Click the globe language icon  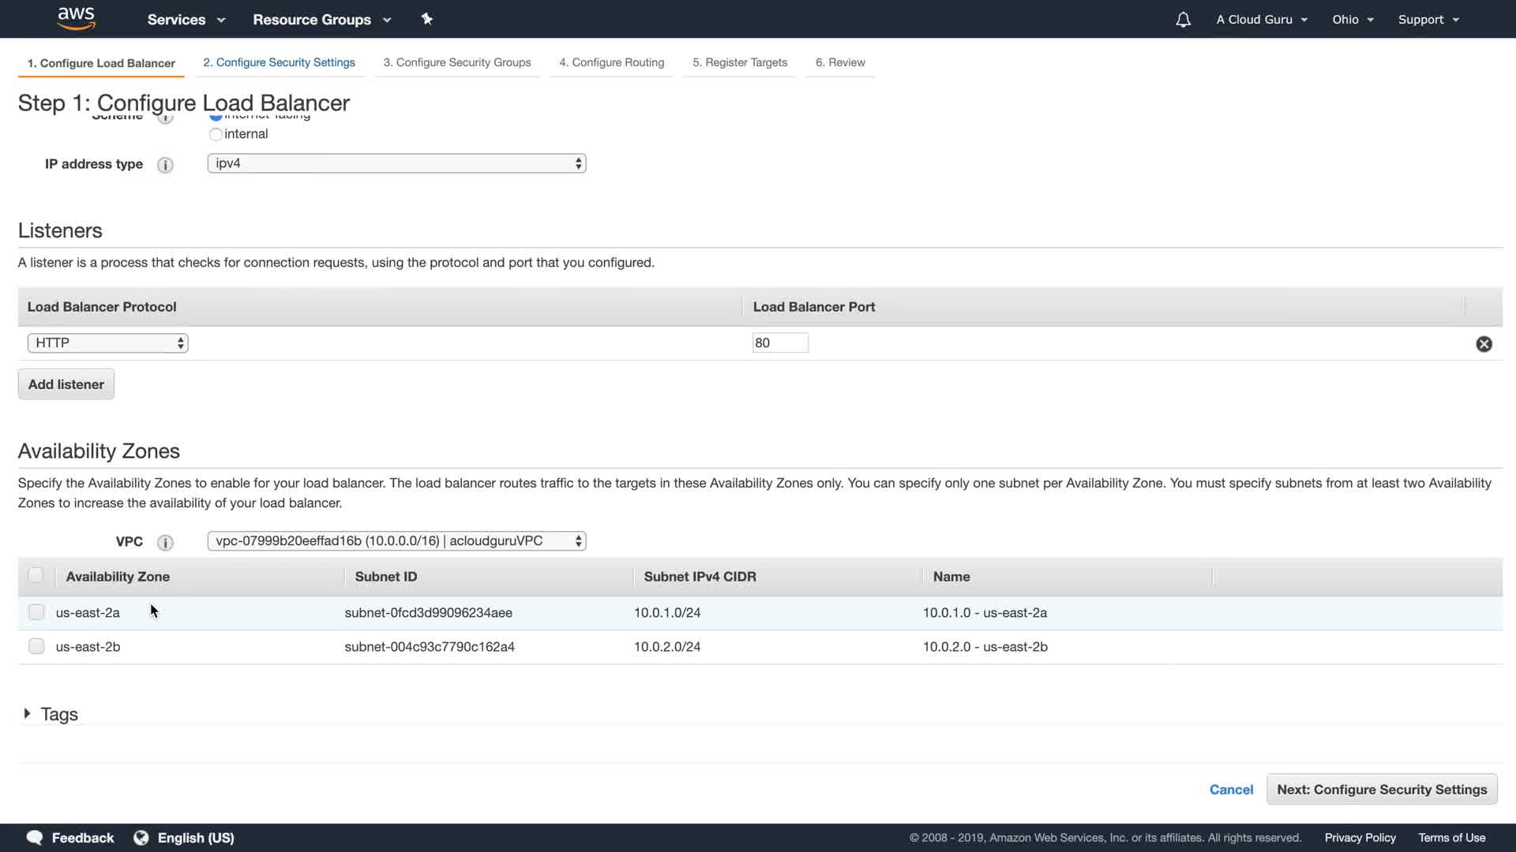tap(141, 838)
